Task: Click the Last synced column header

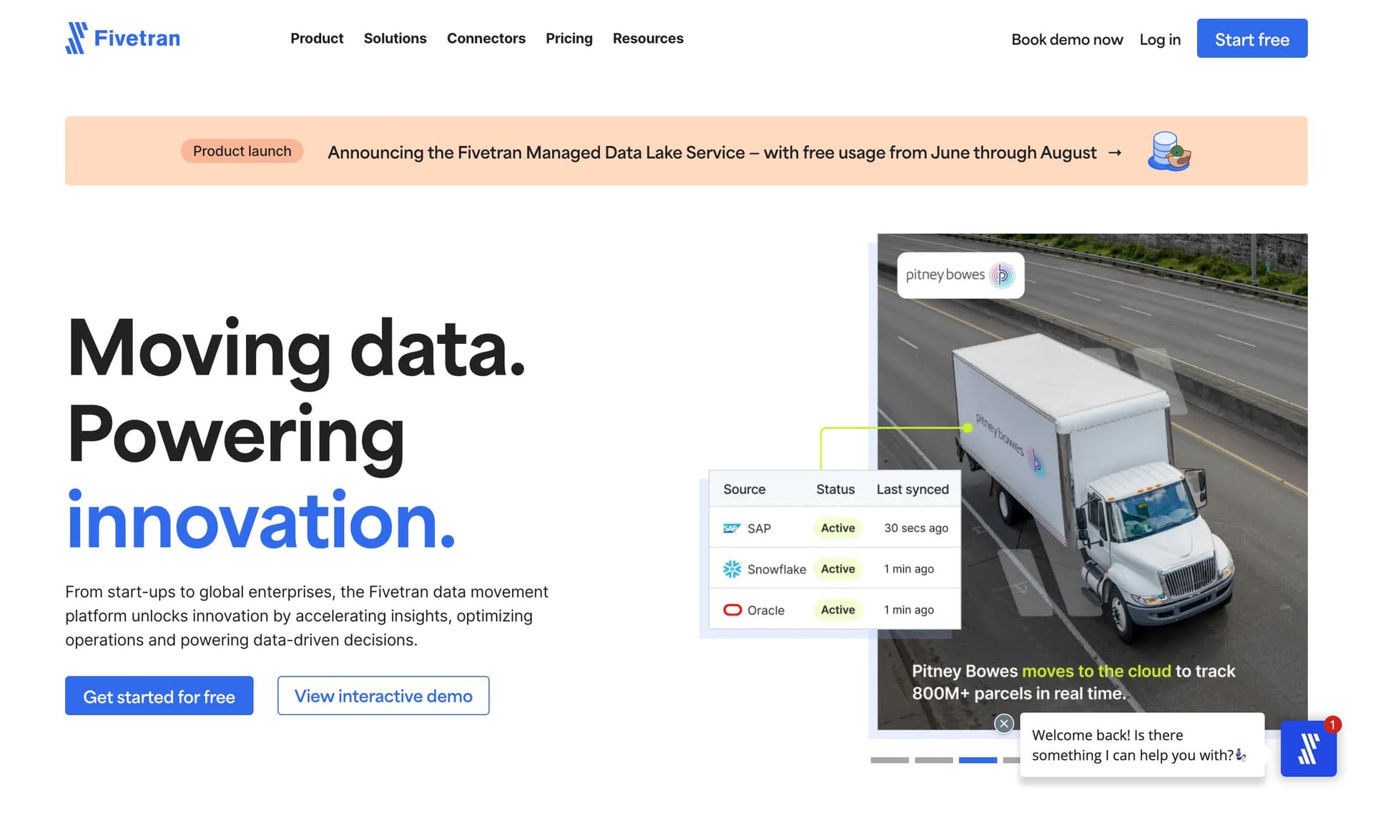Action: click(912, 489)
